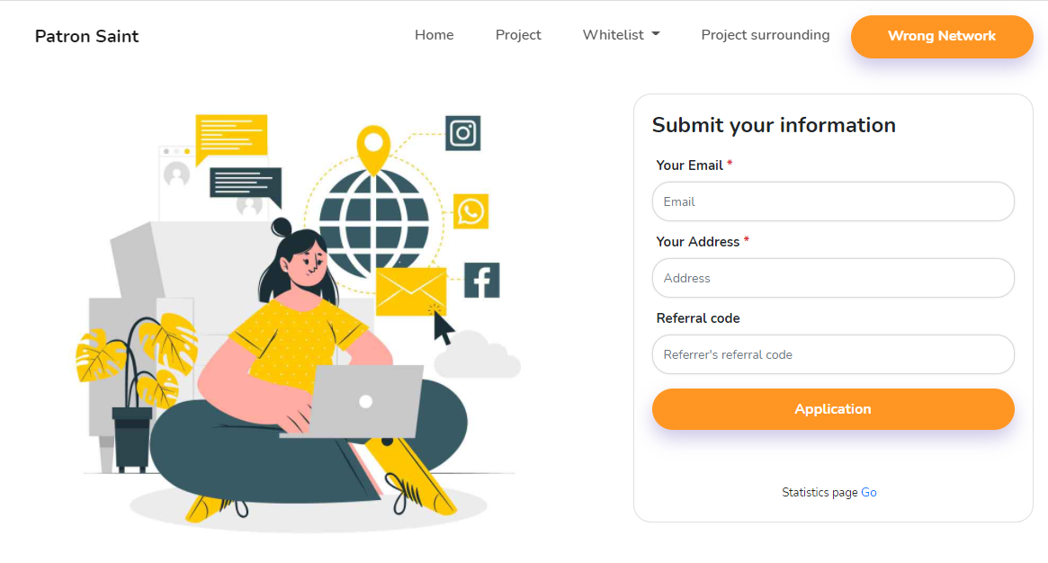Expand the Whitelist dropdown menu
Screen dimensions: 1048x563
point(621,35)
